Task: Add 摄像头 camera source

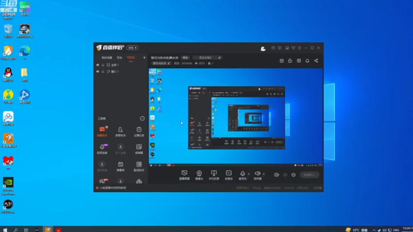Action: (199, 175)
